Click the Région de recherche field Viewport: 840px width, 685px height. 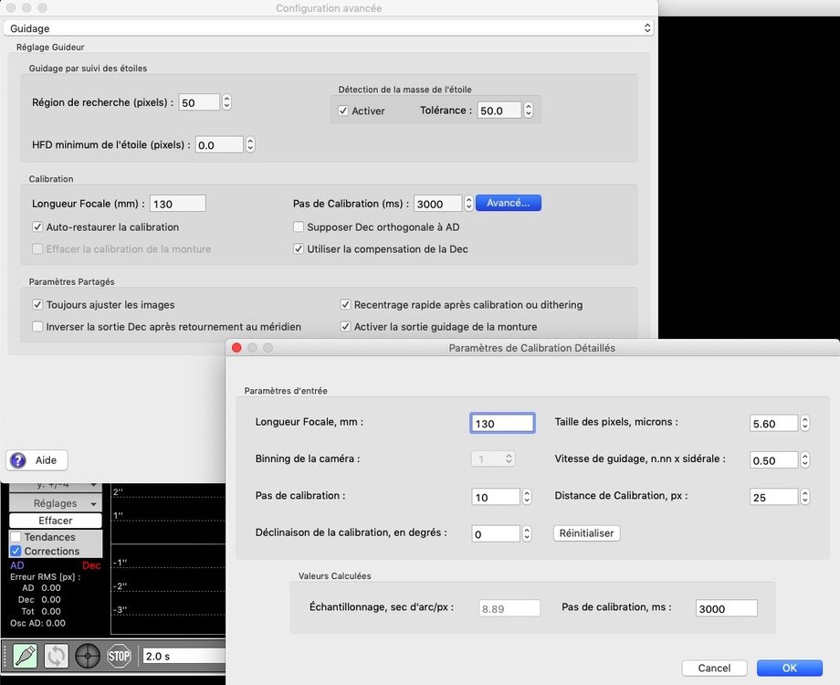(199, 102)
